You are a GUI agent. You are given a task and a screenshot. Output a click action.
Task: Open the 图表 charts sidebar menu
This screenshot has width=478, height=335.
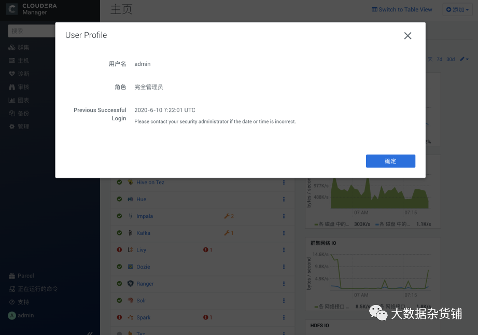coord(19,100)
